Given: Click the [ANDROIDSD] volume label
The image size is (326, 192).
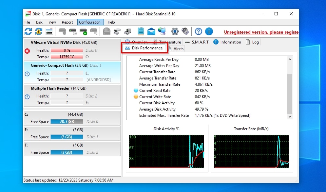Looking at the screenshot, I should [99, 80].
